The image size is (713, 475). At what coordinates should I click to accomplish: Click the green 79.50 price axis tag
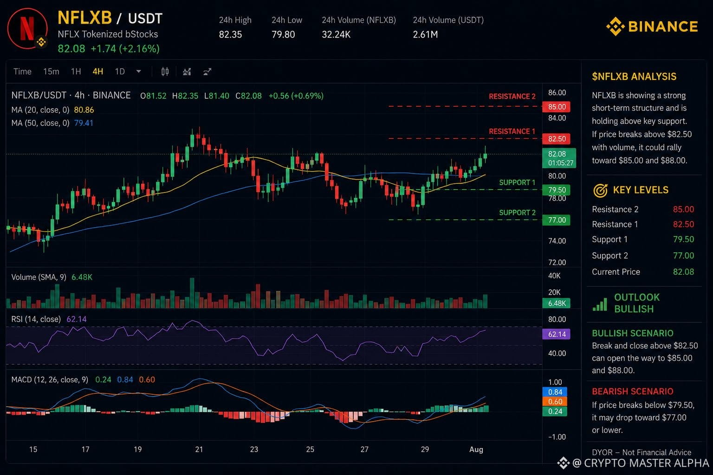[x=556, y=190]
